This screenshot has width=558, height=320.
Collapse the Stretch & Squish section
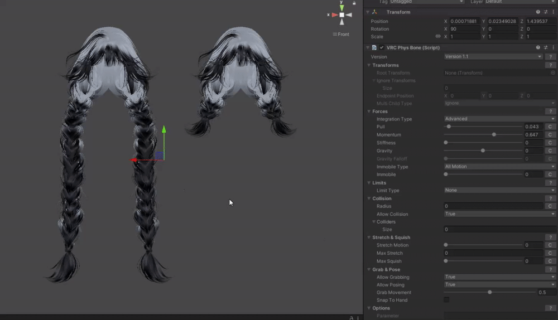(x=369, y=237)
